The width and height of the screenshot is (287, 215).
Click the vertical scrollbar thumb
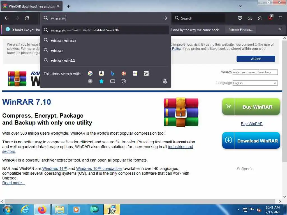click(x=284, y=101)
